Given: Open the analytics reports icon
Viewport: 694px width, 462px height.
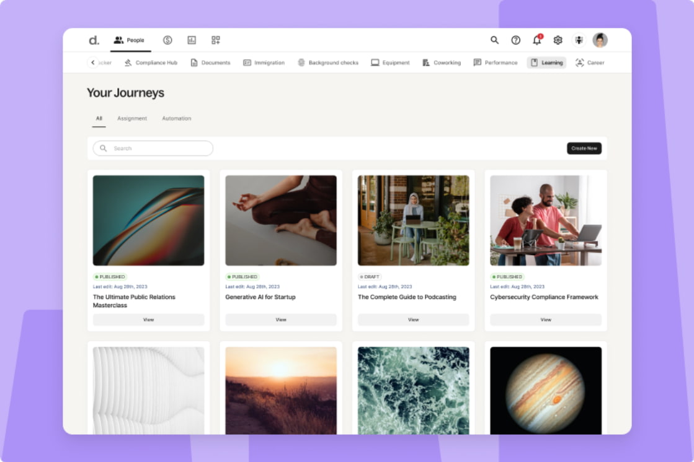Looking at the screenshot, I should pos(192,40).
